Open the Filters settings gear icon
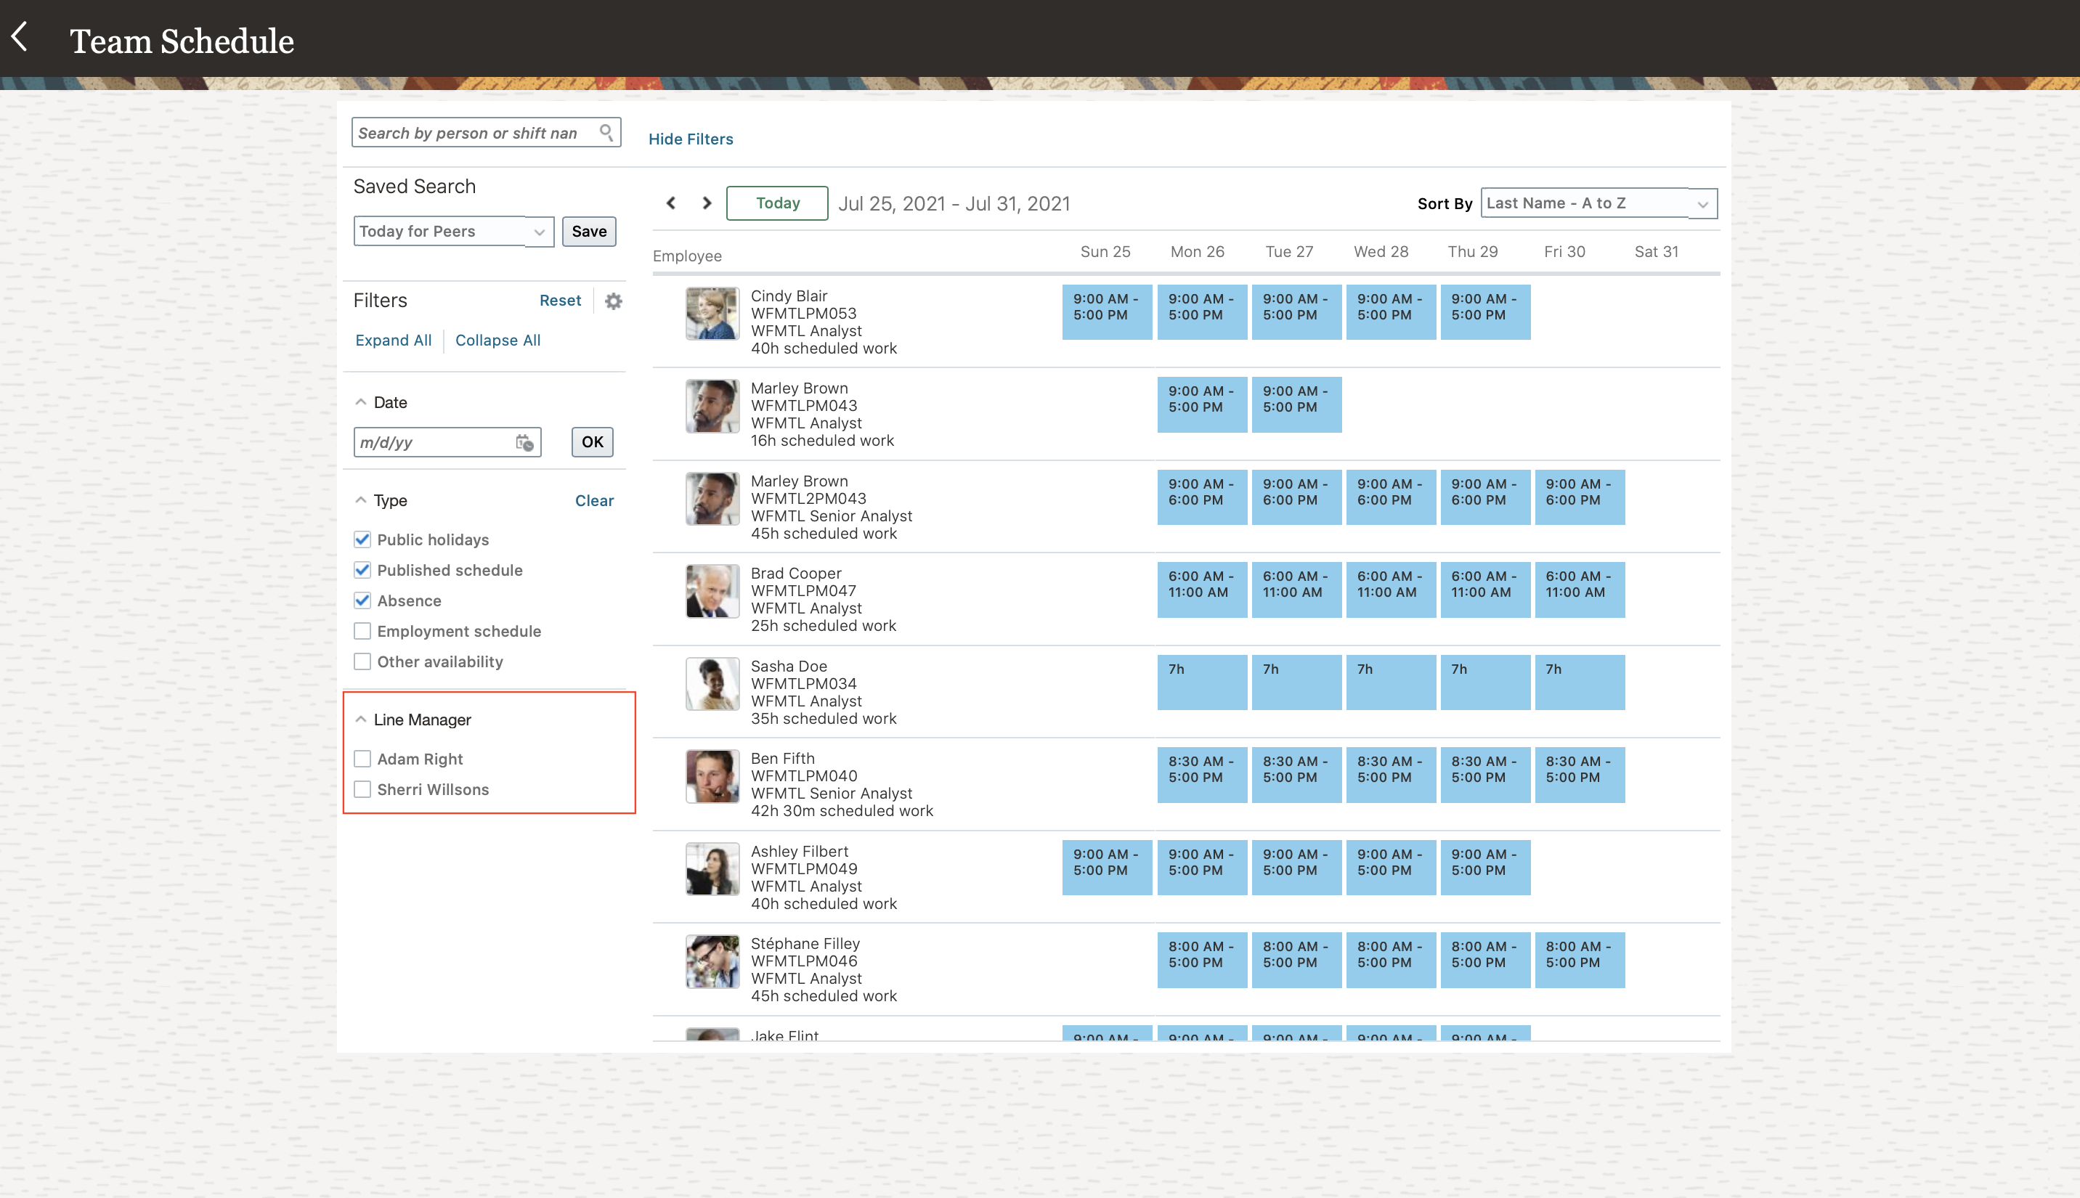This screenshot has height=1198, width=2080. 613,301
